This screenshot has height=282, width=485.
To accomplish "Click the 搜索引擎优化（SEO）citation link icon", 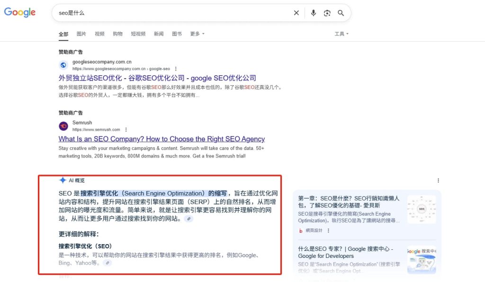I will (108, 264).
